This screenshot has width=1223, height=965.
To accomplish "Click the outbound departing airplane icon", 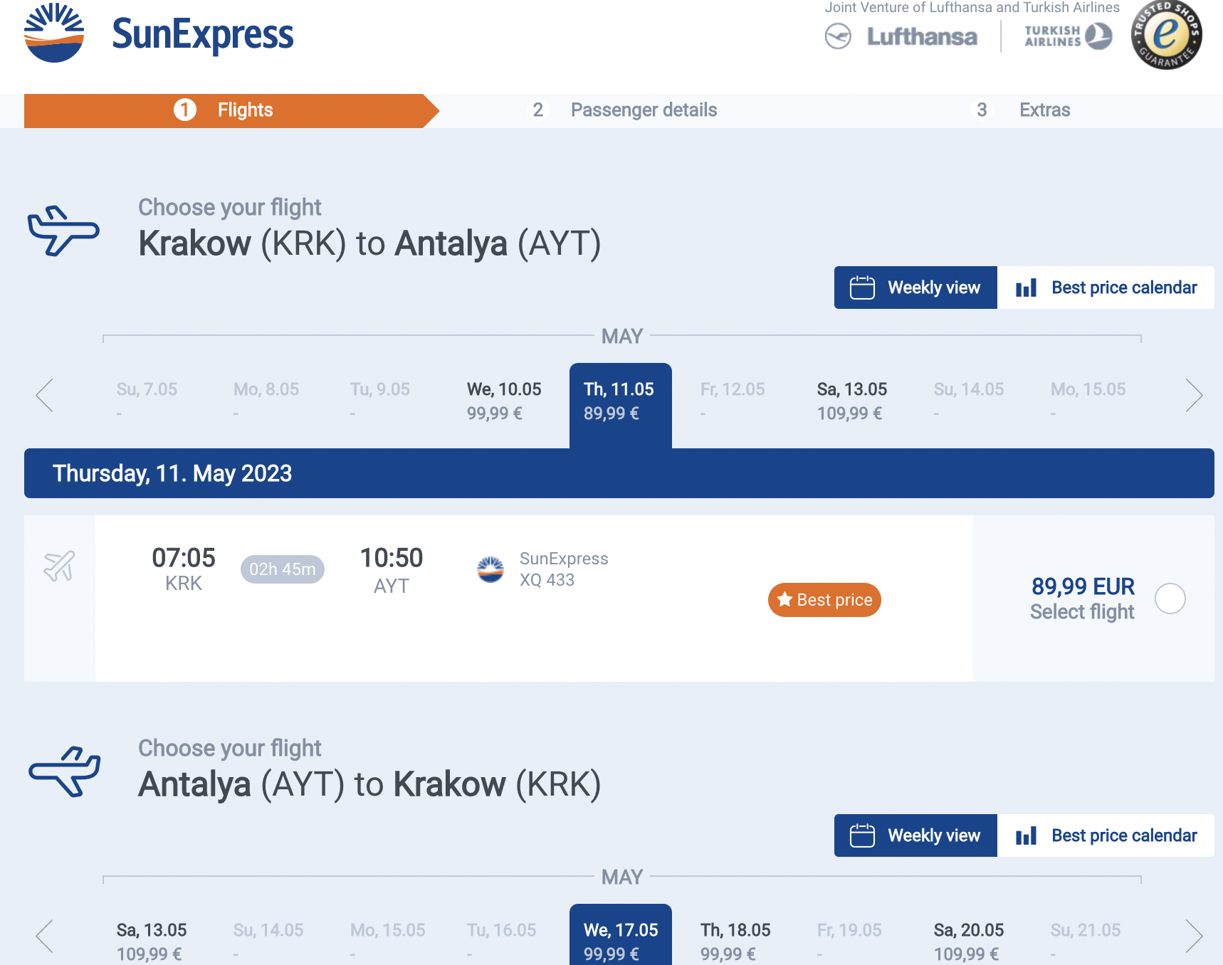I will (x=63, y=231).
